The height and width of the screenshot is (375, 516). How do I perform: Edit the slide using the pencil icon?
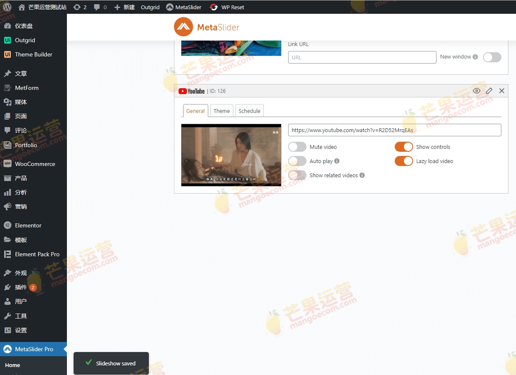click(489, 91)
